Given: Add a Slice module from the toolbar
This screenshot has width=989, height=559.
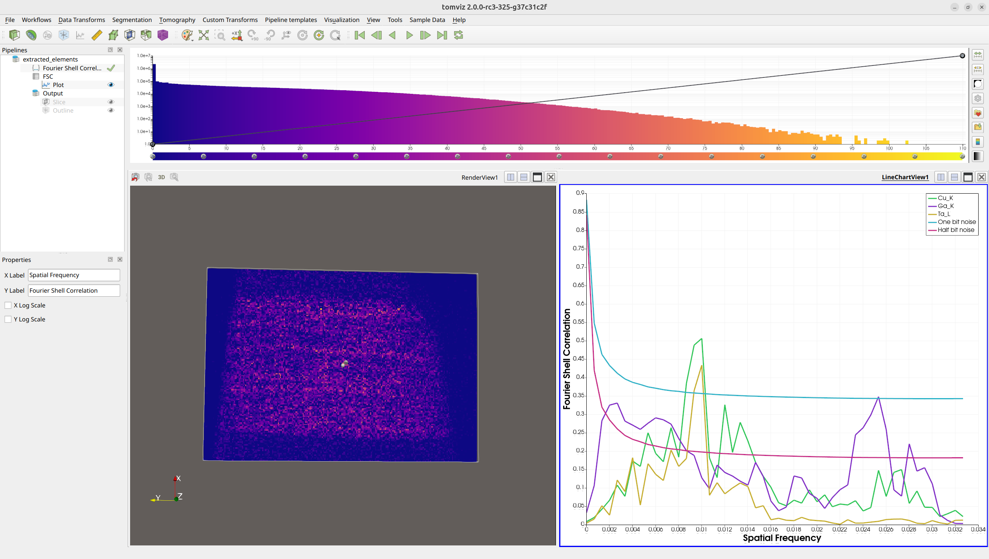Looking at the screenshot, I should pos(130,35).
